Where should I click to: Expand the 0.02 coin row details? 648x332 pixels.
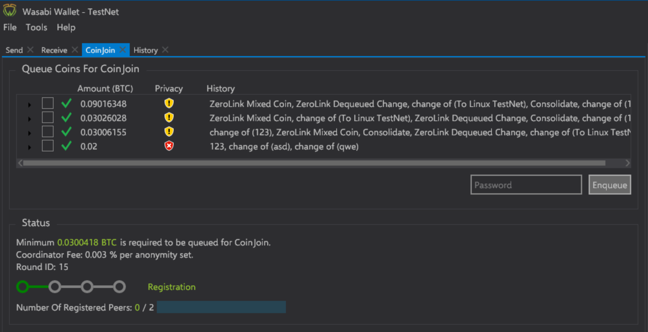tap(29, 147)
